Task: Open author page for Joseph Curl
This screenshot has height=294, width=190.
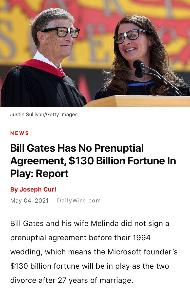Action: (x=37, y=189)
